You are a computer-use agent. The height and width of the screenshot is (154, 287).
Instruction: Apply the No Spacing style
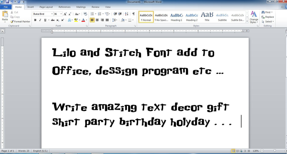pos(161,17)
